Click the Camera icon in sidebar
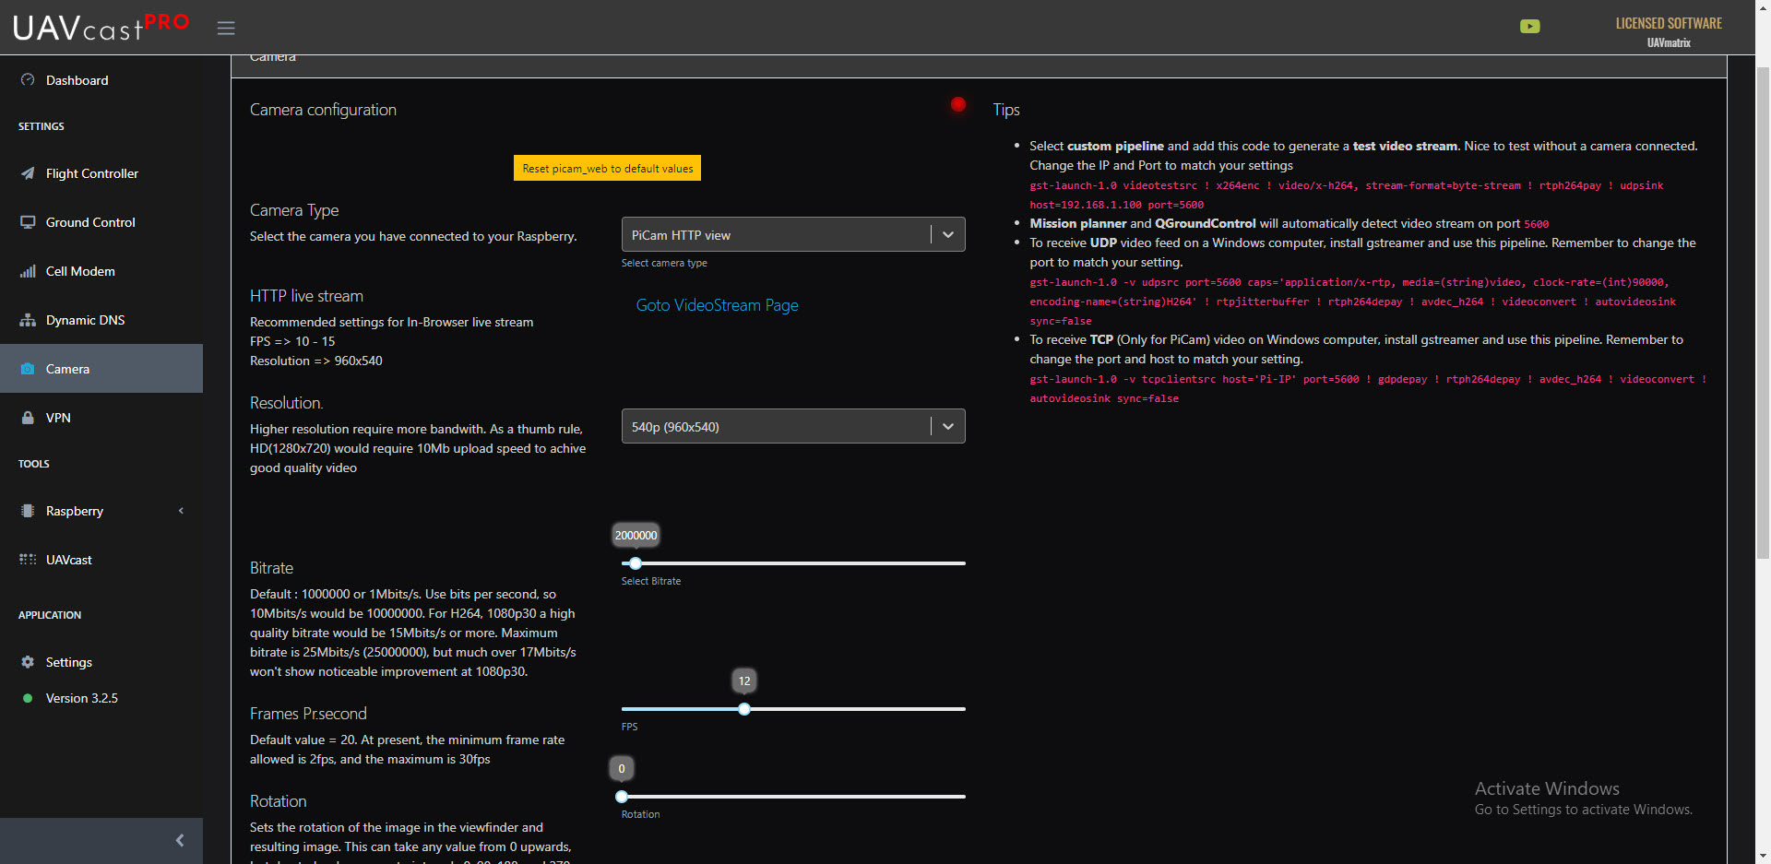 28,369
